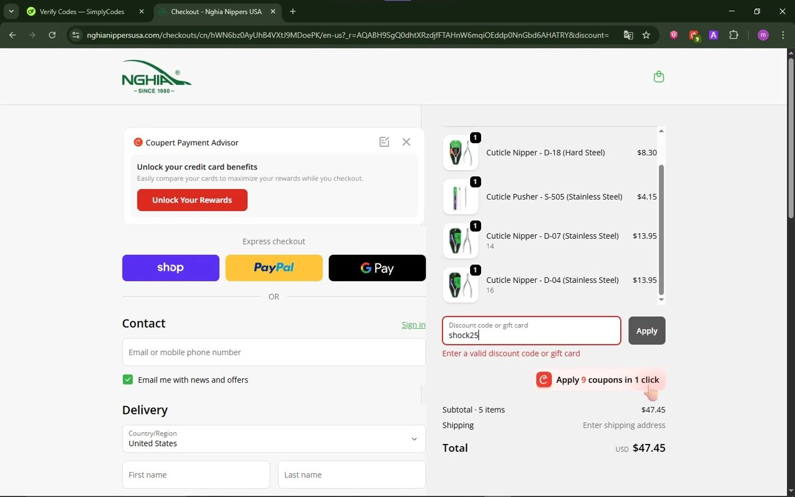The height and width of the screenshot is (497, 795).
Task: Focus the Last name field
Action: click(352, 475)
